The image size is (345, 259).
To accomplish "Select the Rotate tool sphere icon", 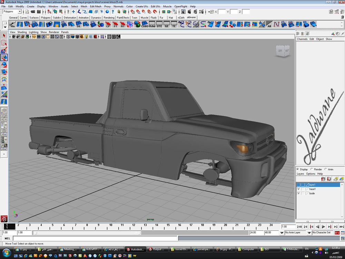I will 4,65.
